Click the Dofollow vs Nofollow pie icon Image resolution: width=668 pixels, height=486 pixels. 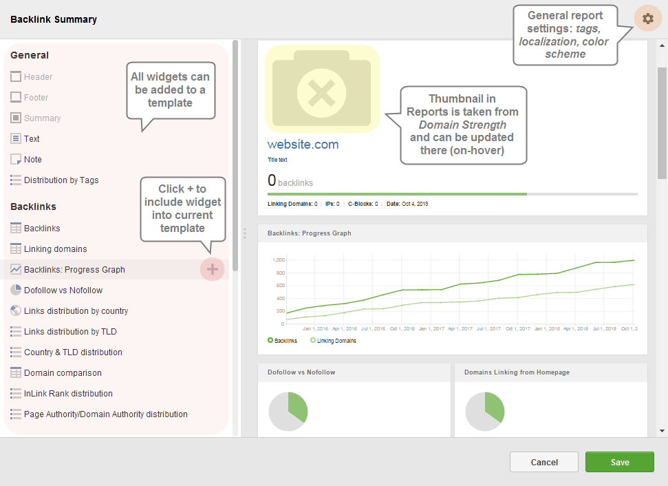16,290
